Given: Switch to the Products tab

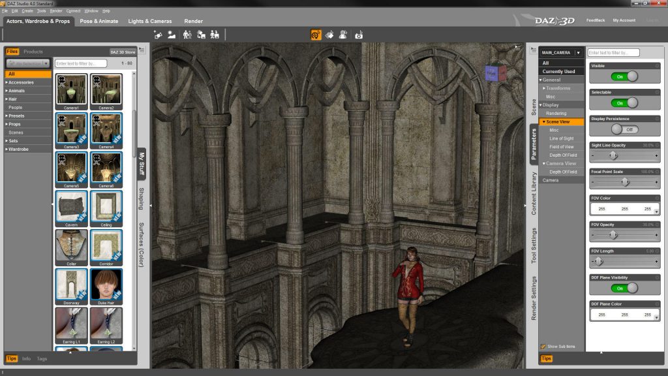Looking at the screenshot, I should [x=33, y=52].
